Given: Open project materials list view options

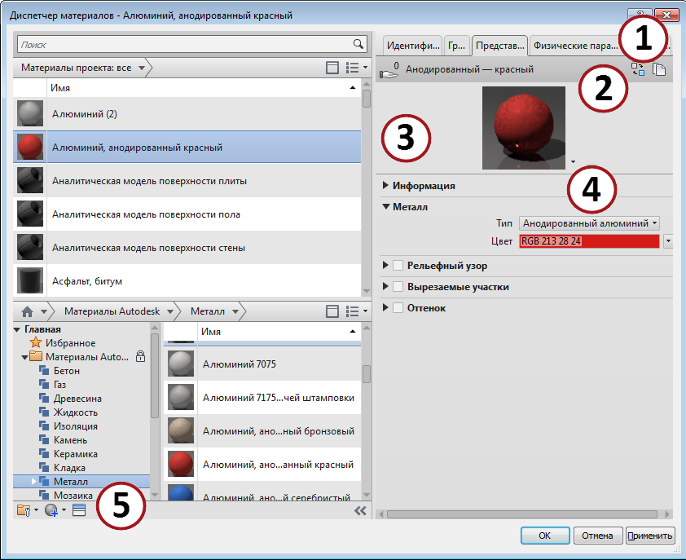Looking at the screenshot, I should 356,68.
